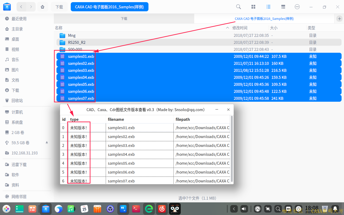Toggle sort order arrow on 名称 column

tap(228, 28)
